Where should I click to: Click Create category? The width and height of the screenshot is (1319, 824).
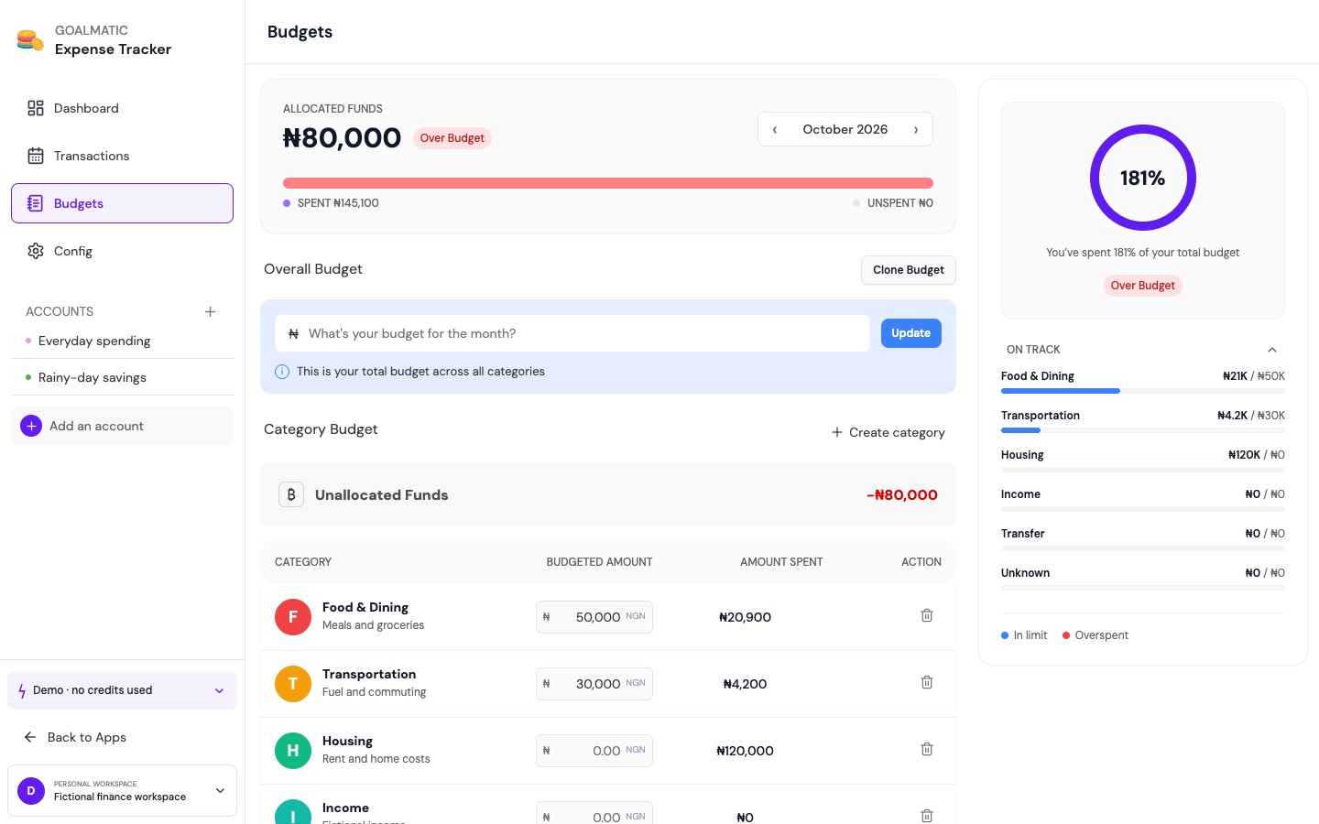(x=888, y=432)
